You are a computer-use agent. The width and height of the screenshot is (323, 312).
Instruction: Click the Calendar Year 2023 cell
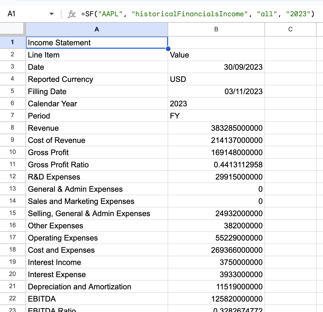click(x=216, y=103)
